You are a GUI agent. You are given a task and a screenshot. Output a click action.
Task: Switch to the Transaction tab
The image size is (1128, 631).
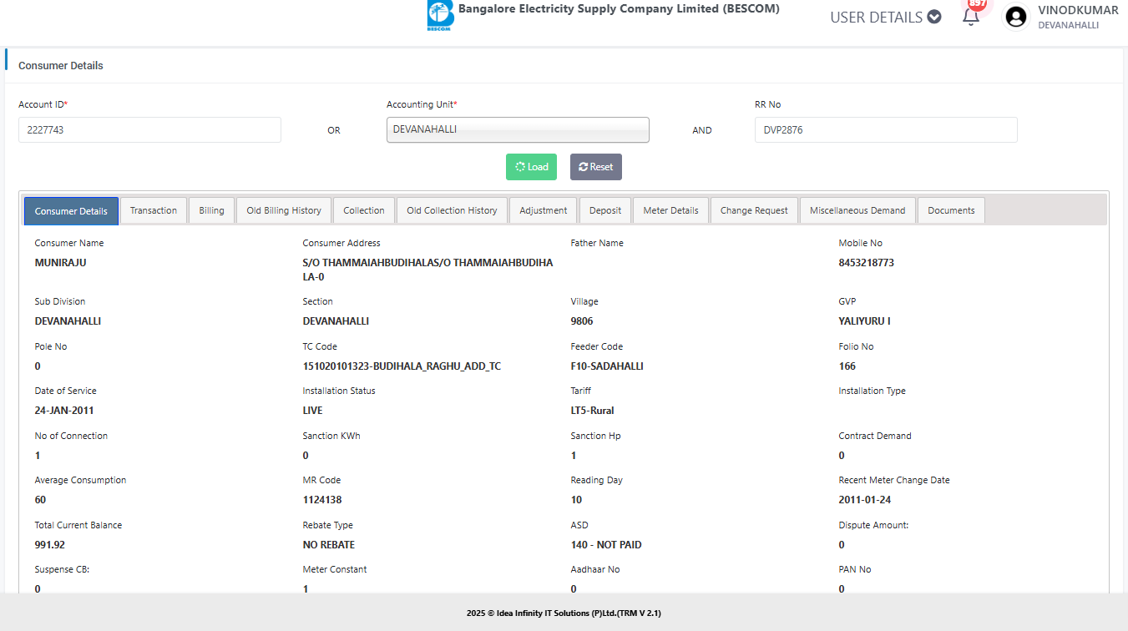click(x=154, y=211)
